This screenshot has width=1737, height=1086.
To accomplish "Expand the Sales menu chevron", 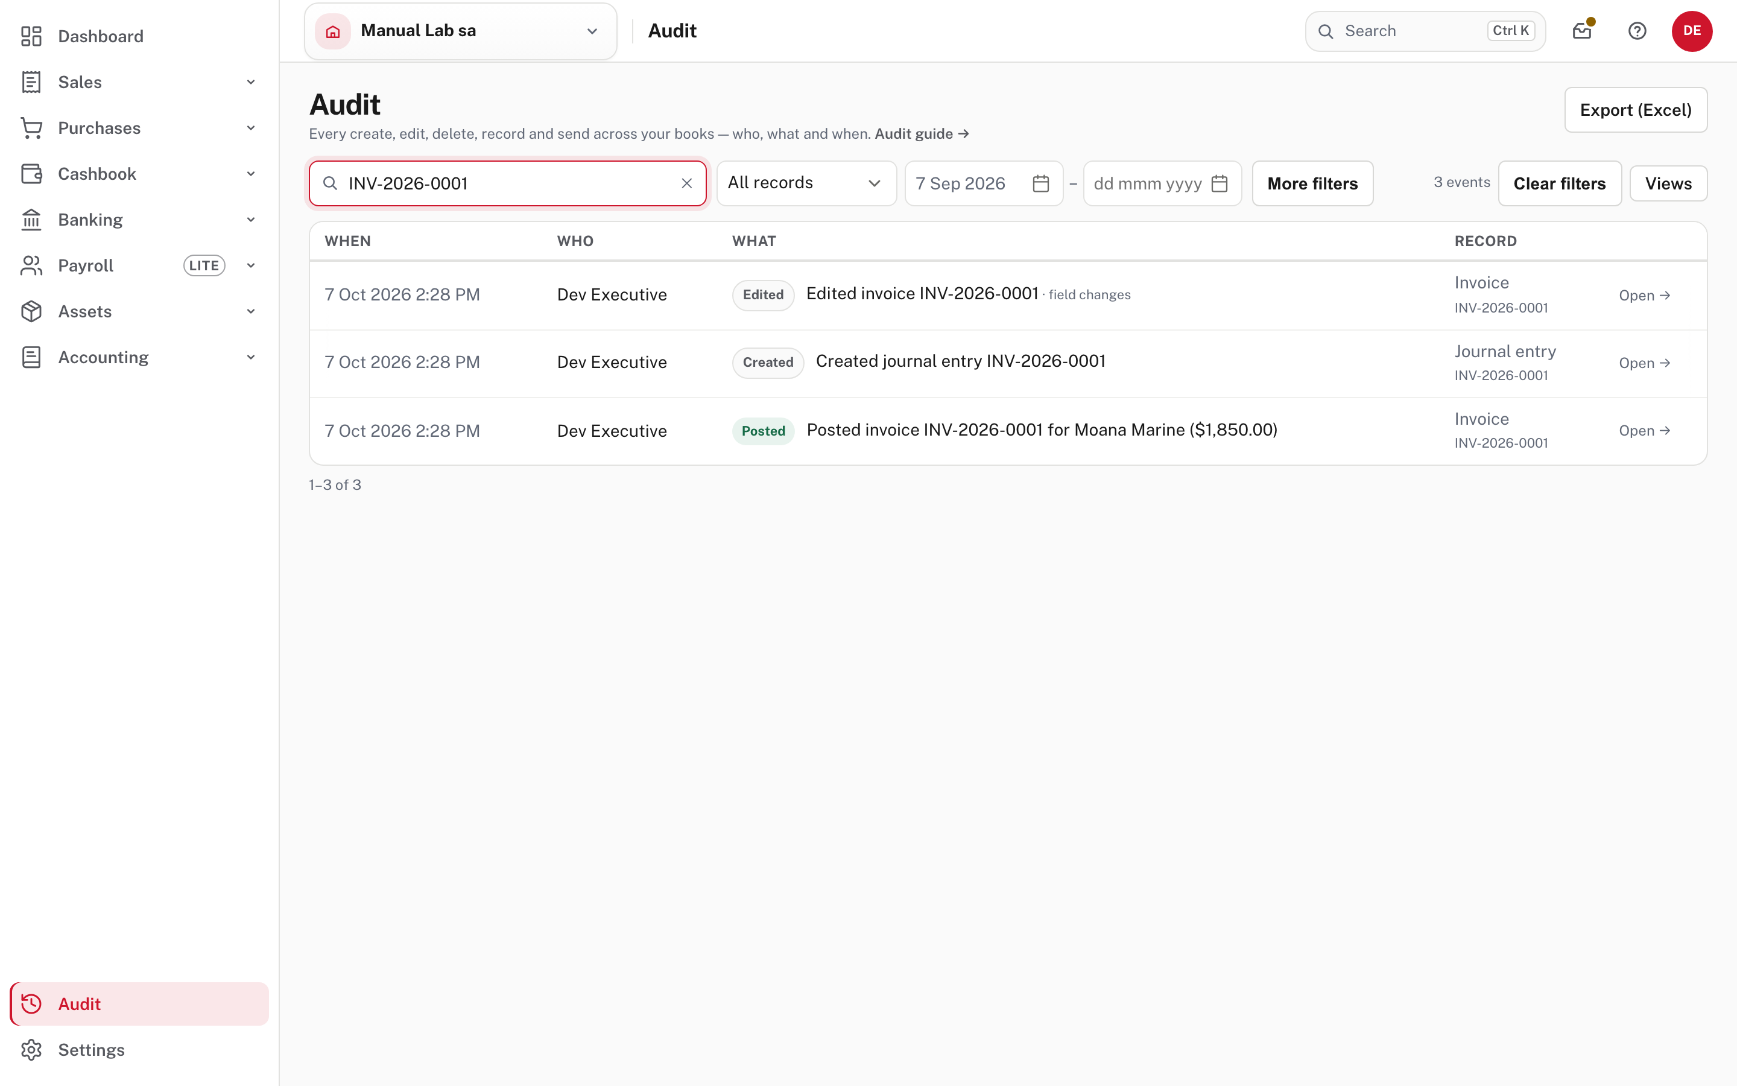I will pyautogui.click(x=252, y=82).
